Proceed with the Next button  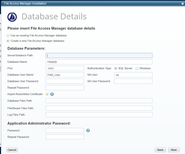174,150
